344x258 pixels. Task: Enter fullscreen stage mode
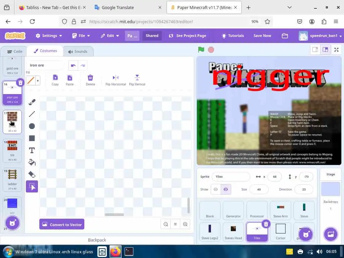336,50
